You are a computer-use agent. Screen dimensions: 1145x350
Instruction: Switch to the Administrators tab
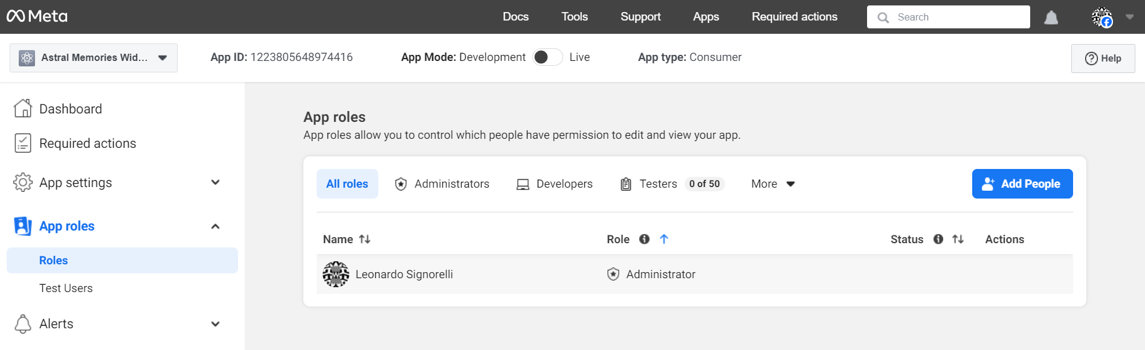[x=442, y=184]
